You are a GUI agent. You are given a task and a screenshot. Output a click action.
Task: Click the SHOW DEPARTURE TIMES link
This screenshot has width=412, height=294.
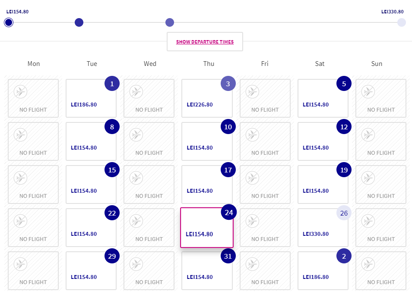point(205,42)
